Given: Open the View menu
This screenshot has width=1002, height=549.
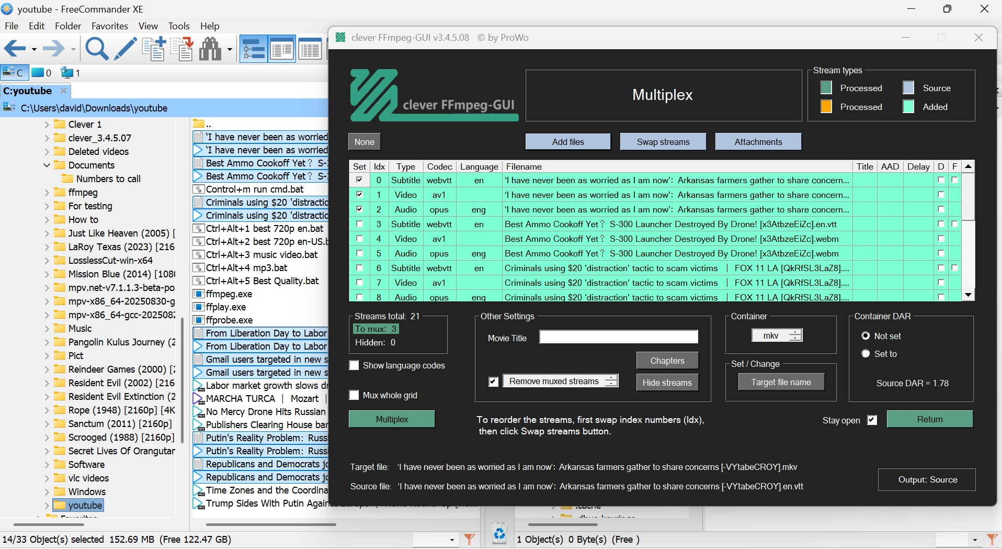Looking at the screenshot, I should (148, 26).
